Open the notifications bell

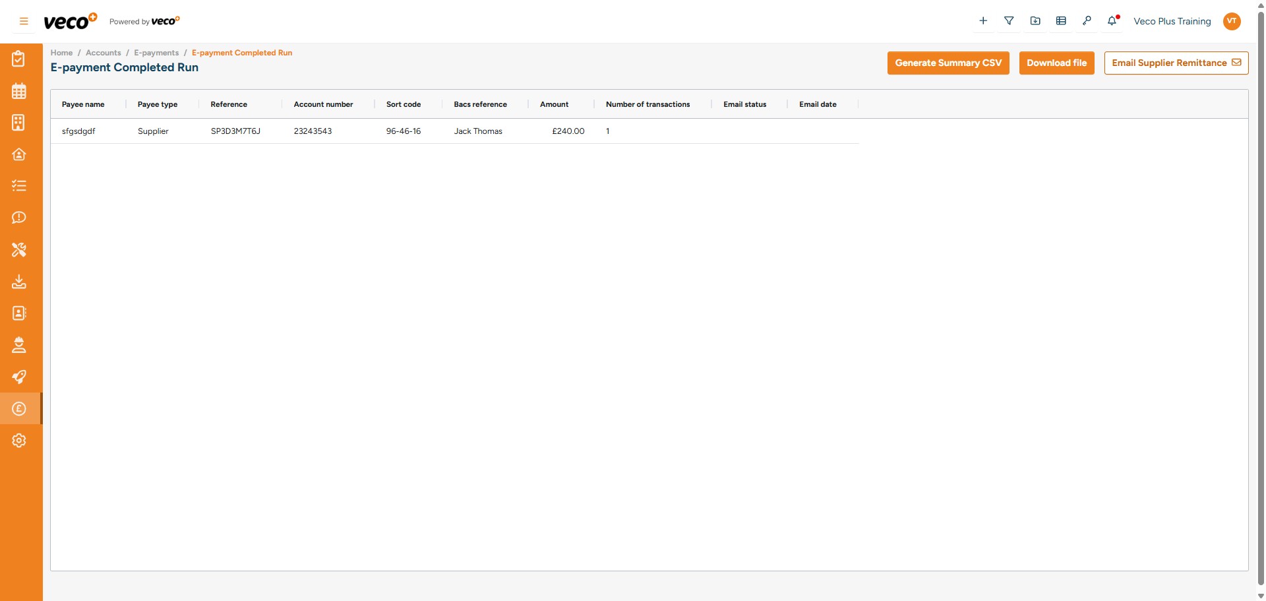click(1113, 20)
